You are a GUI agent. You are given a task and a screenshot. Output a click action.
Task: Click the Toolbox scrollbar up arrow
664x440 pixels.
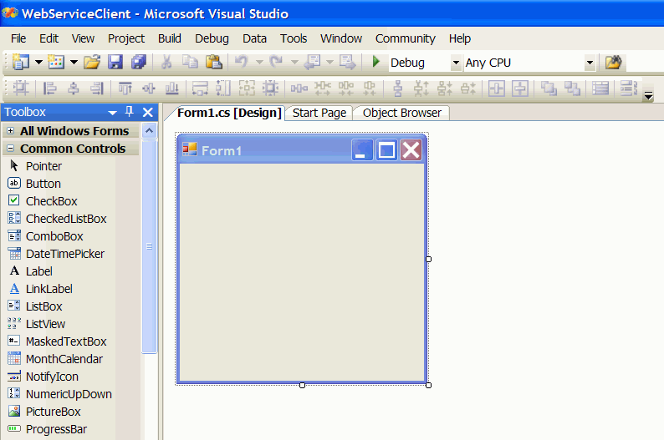tap(149, 130)
